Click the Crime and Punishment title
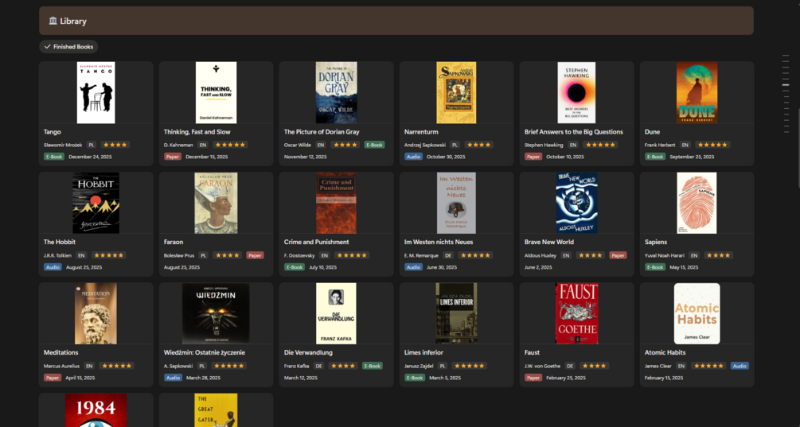The image size is (800, 427). (x=316, y=242)
